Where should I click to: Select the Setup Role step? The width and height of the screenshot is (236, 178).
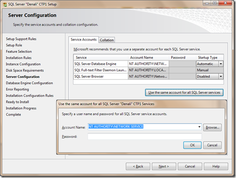click(x=14, y=45)
